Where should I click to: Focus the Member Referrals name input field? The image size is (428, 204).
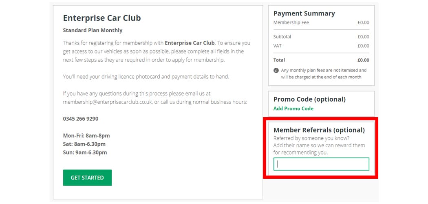click(x=321, y=164)
